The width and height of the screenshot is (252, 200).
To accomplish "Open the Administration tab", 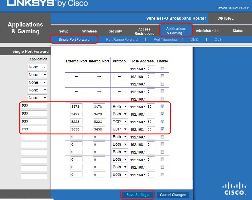I will pos(208,31).
